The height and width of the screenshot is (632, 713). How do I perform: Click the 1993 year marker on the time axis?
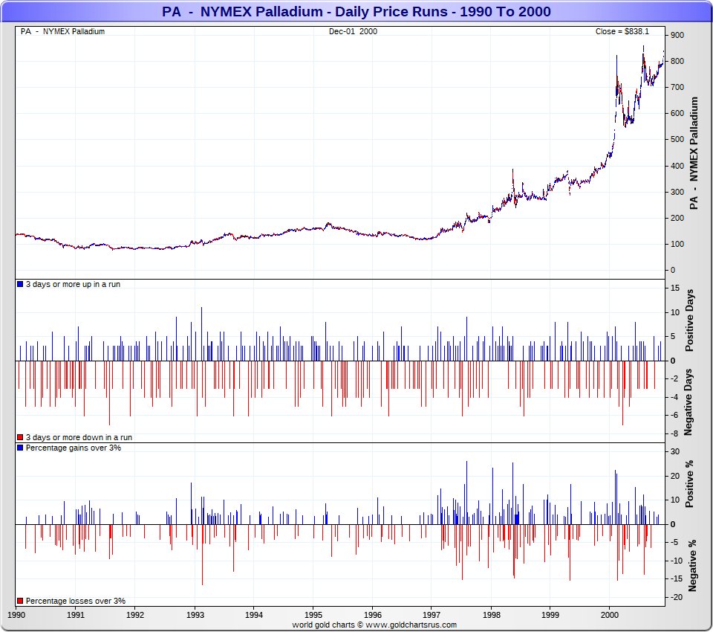click(x=195, y=615)
